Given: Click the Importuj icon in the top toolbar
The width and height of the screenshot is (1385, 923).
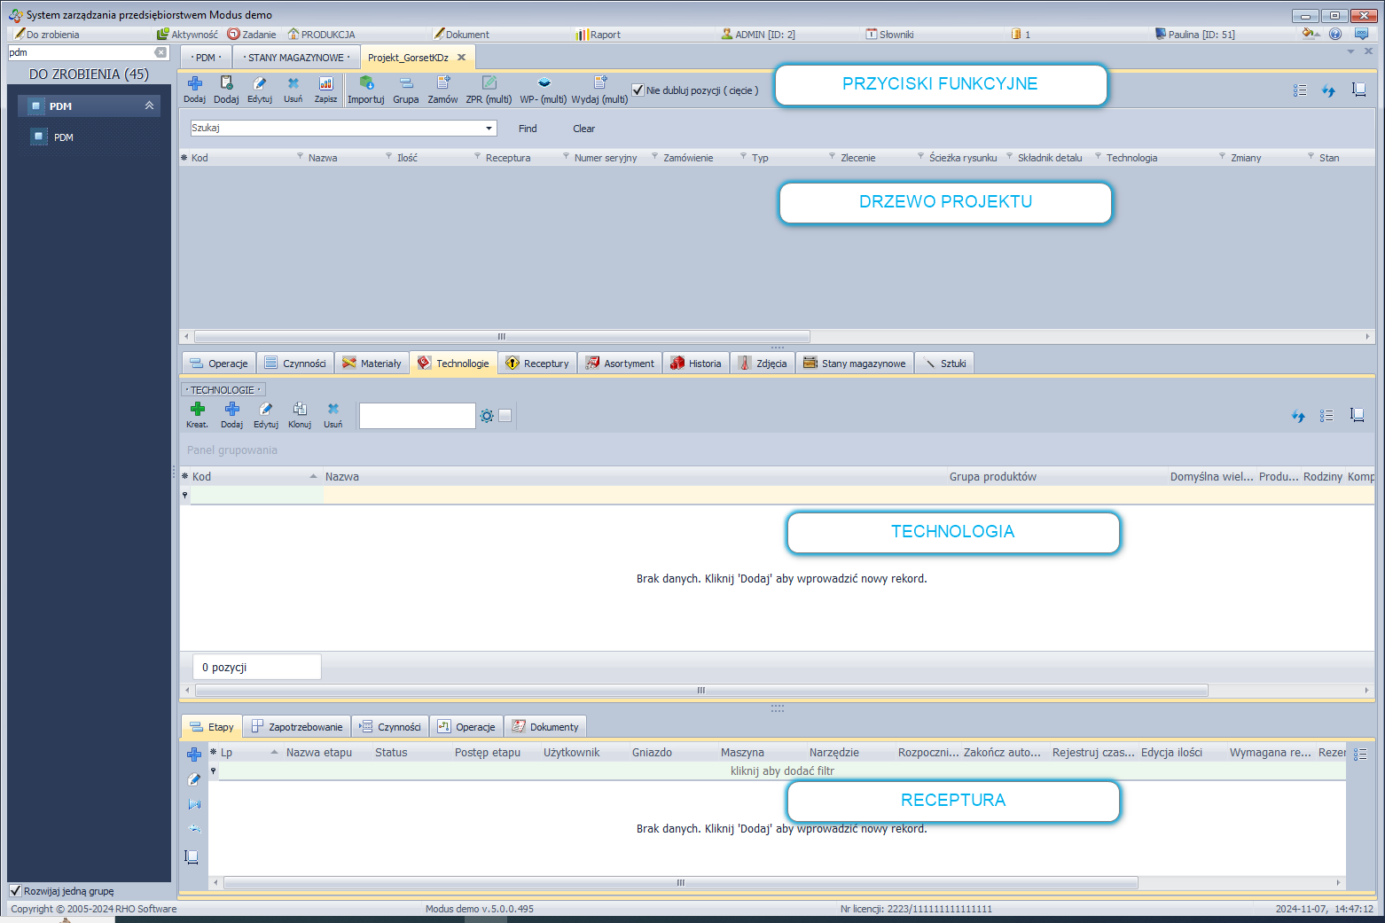Looking at the screenshot, I should [365, 83].
